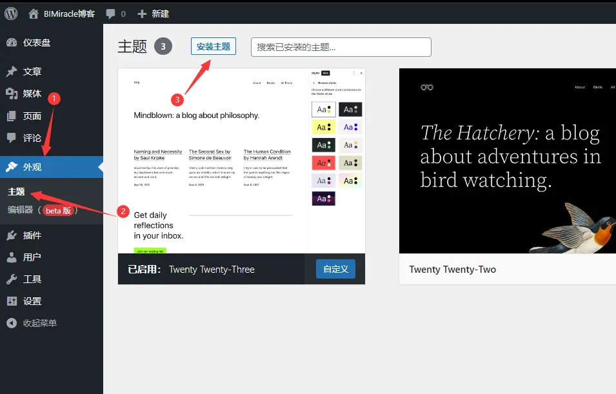Click the 已启用: Twenty Twenty-Three label

point(192,270)
